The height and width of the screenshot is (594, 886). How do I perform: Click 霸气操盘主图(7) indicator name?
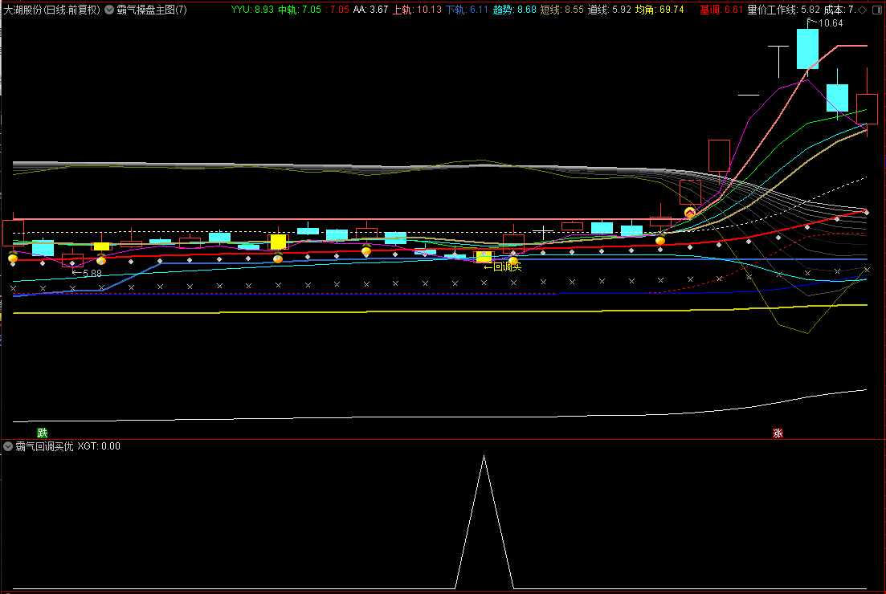pyautogui.click(x=152, y=10)
